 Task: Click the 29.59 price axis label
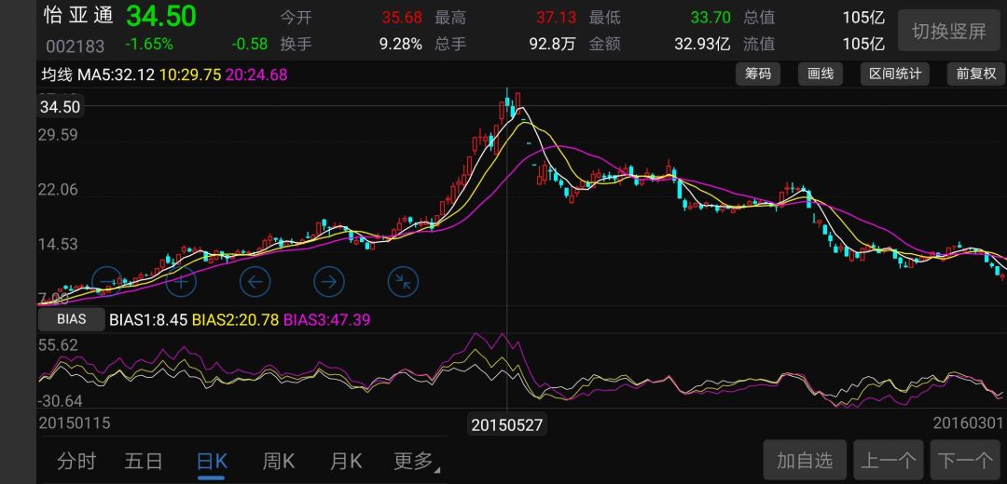[x=59, y=135]
